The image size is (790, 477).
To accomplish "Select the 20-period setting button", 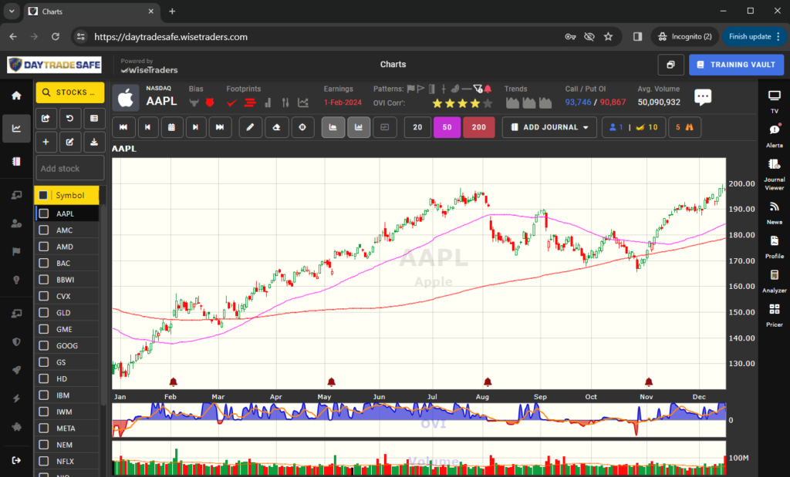I will pyautogui.click(x=417, y=127).
